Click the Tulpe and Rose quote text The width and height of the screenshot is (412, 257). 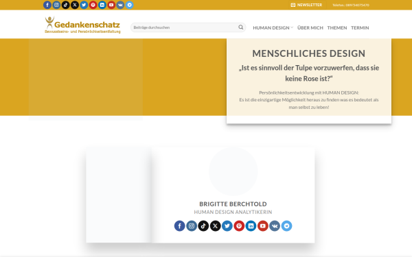click(x=309, y=73)
